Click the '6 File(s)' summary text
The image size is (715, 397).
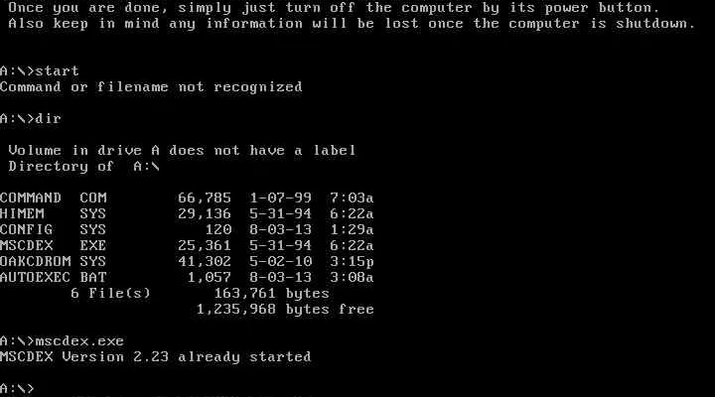pyautogui.click(x=110, y=294)
